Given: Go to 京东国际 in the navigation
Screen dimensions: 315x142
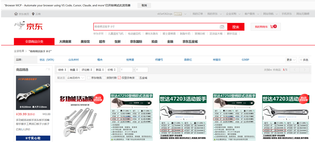Looking at the screenshot, I should click(136, 41).
